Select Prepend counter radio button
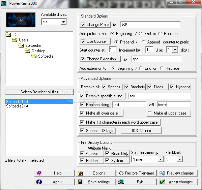The image size is (202, 190). (x=116, y=42)
